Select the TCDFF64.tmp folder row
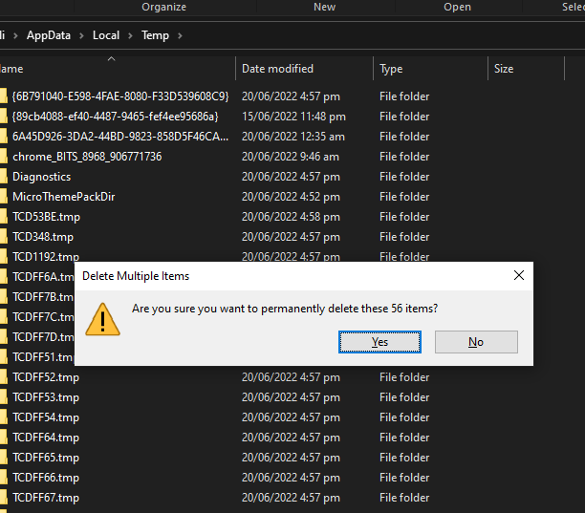The image size is (585, 513). [282, 438]
